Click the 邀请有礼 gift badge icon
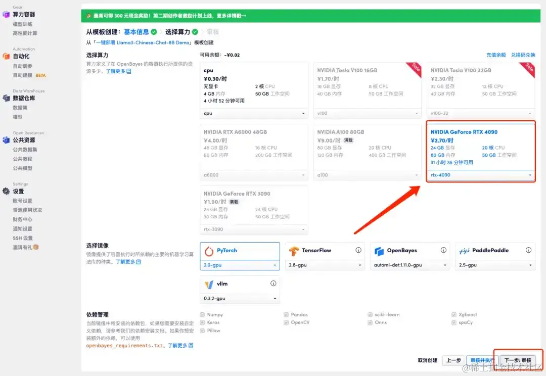Screen dimensions: 546x376 (x=36, y=247)
